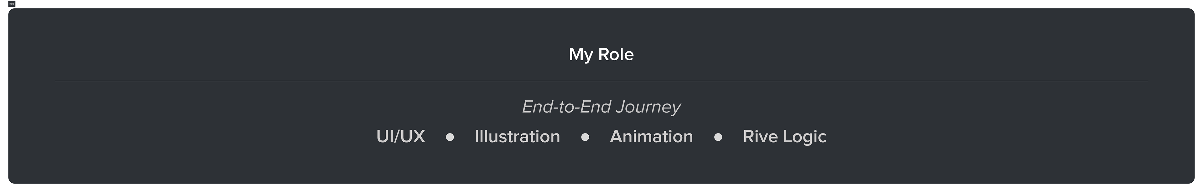This screenshot has height=192, width=1203.
Task: Click bullet dot between UI/UX and Illustration
Action: pyautogui.click(x=450, y=137)
